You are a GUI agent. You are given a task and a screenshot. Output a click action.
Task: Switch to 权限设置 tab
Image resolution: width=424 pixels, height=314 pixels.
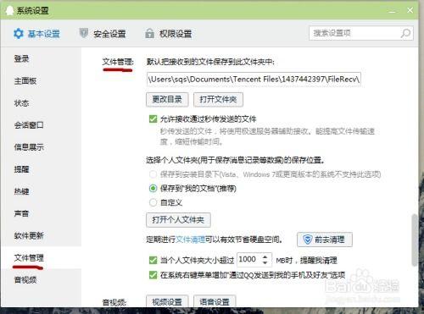[169, 34]
